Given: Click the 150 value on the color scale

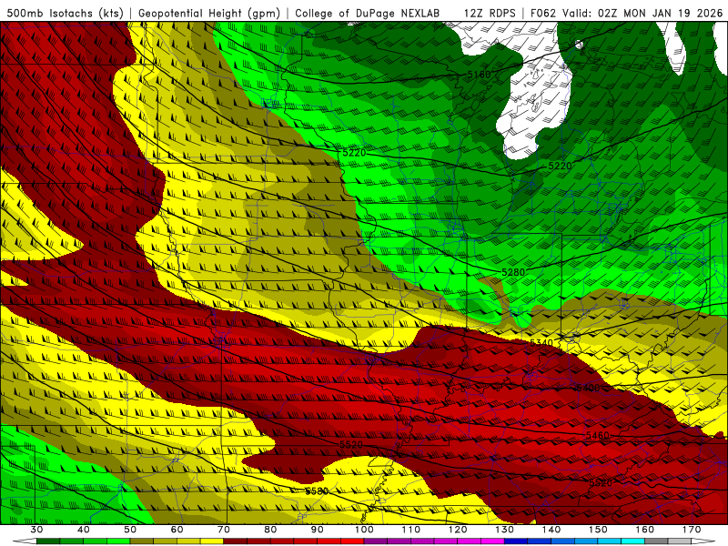Looking at the screenshot, I should coord(598,530).
